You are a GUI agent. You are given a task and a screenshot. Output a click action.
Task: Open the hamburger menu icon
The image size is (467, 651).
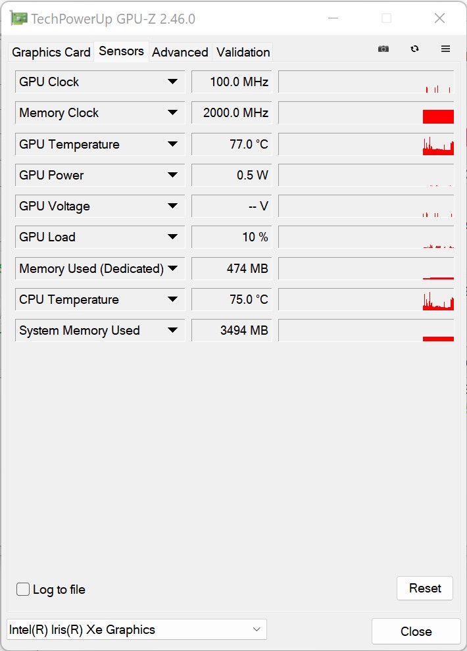click(445, 49)
